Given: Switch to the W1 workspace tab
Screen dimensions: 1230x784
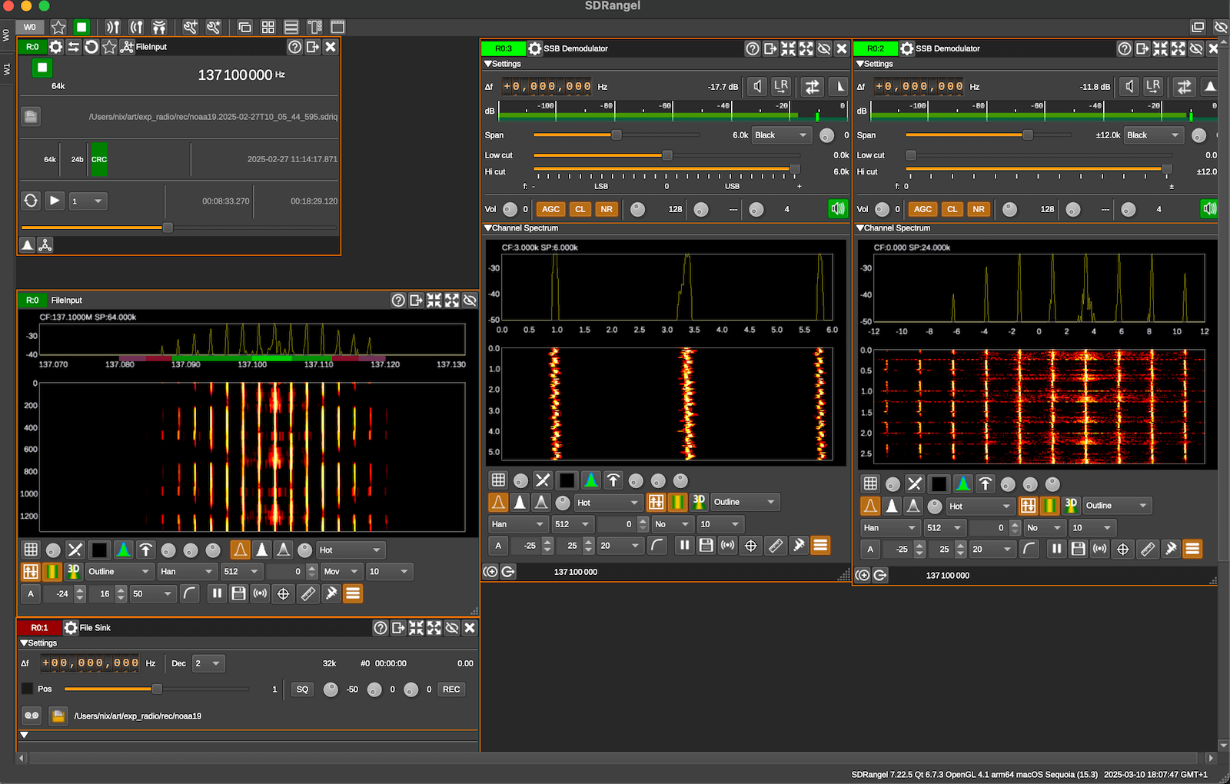Looking at the screenshot, I should (6, 69).
